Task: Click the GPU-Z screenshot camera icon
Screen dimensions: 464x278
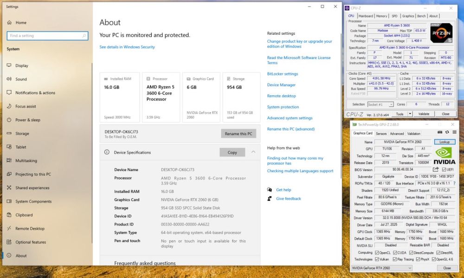Action: coord(440,132)
